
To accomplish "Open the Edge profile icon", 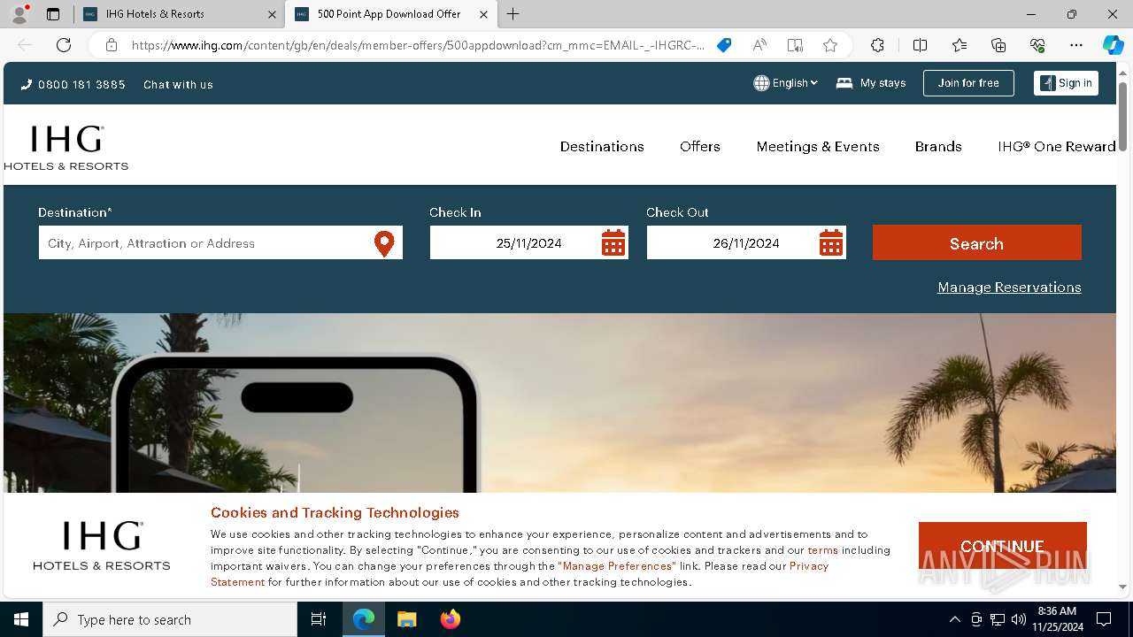I will pos(19,14).
